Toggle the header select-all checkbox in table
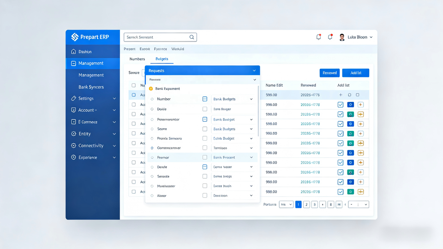The height and width of the screenshot is (249, 443). (x=134, y=85)
